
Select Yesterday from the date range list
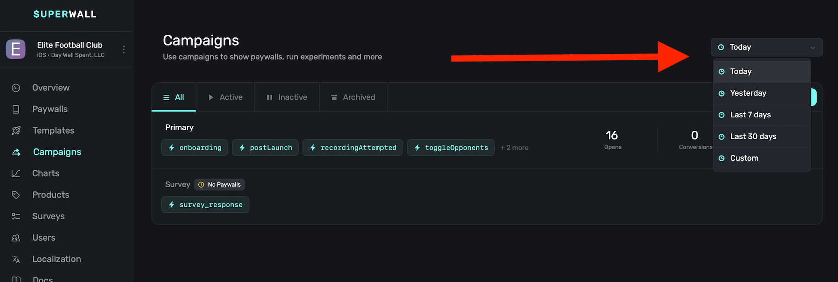tap(748, 93)
